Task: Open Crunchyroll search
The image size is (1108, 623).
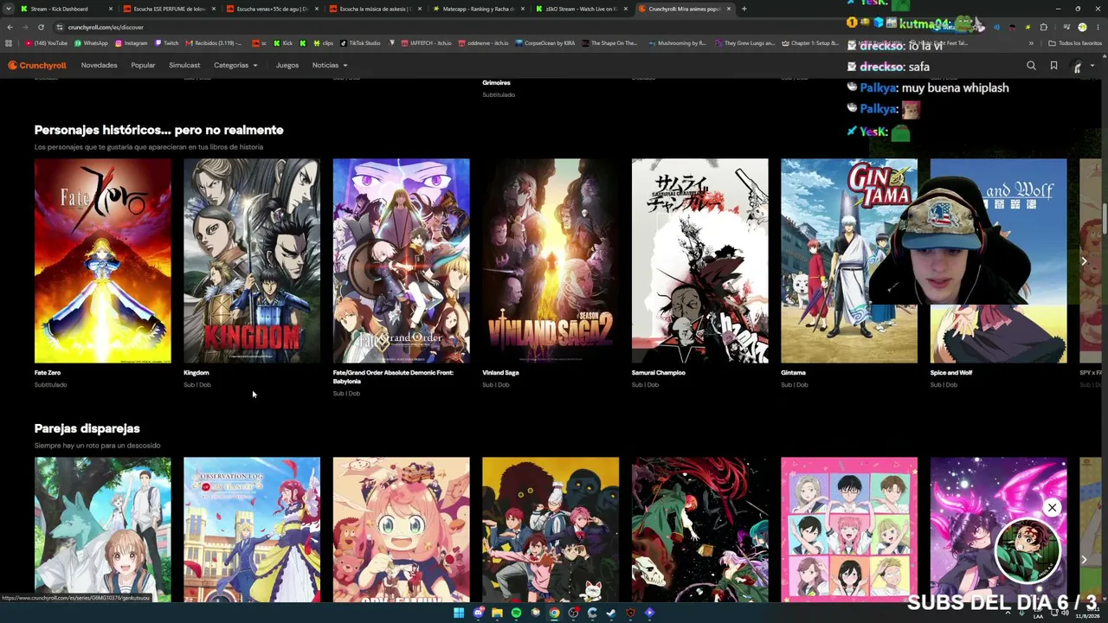Action: (1031, 65)
